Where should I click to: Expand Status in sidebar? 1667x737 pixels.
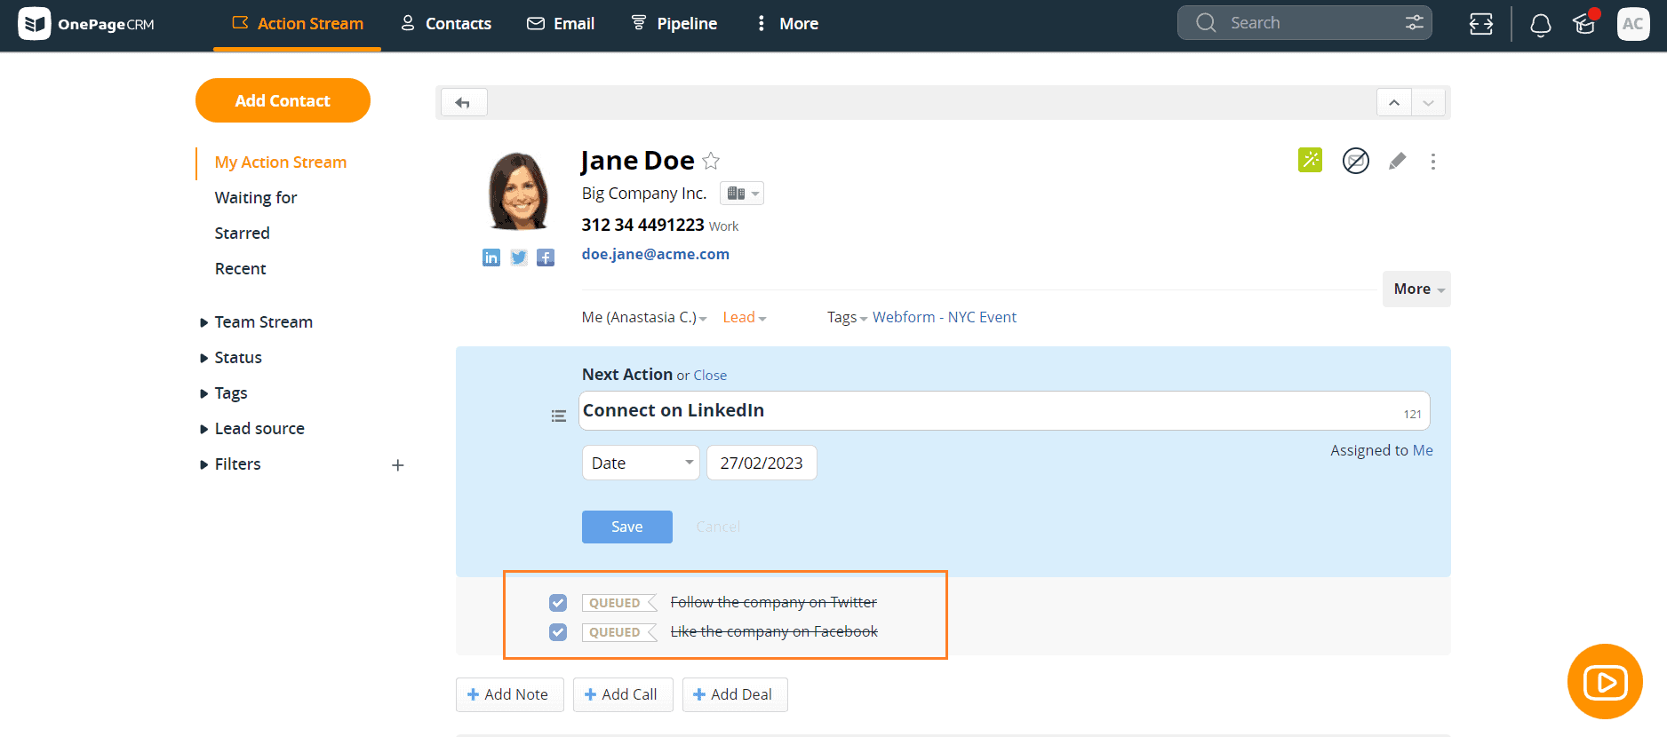(x=231, y=358)
